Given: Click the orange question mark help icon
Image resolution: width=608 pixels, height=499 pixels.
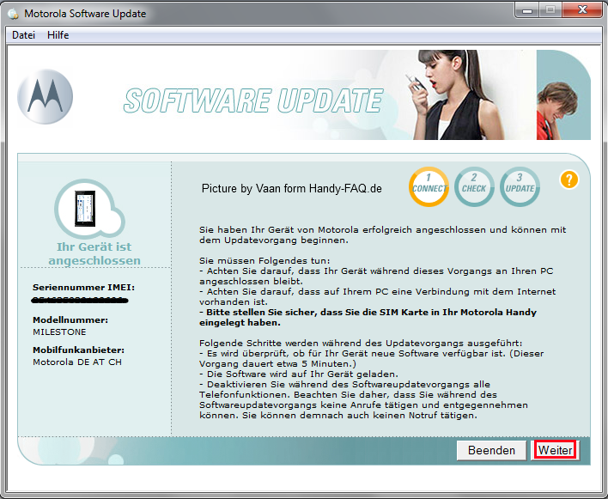Looking at the screenshot, I should pyautogui.click(x=568, y=180).
